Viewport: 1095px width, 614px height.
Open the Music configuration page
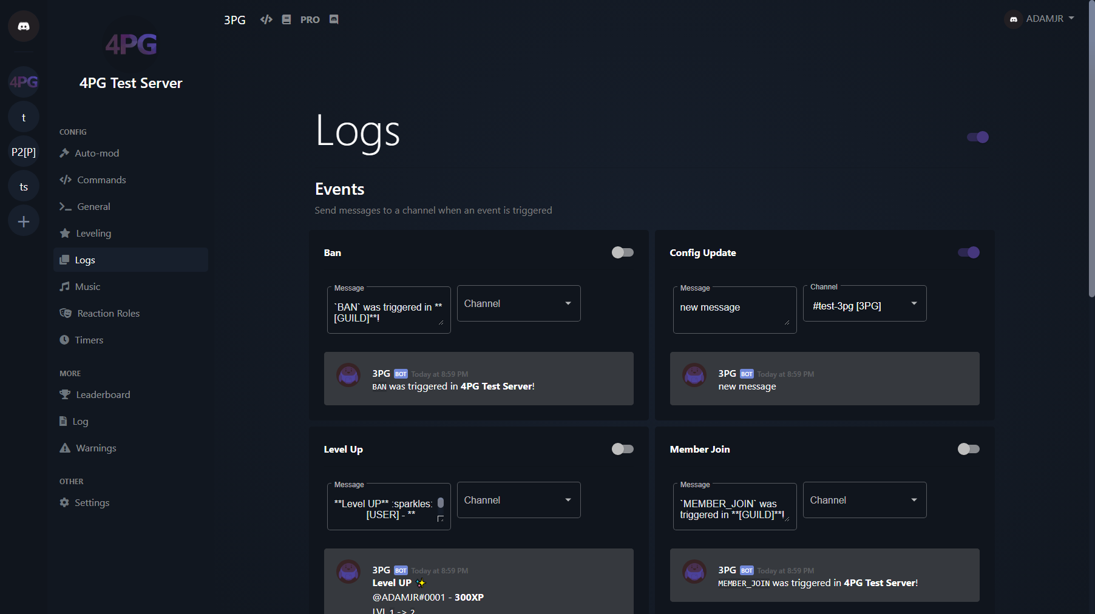pos(86,286)
